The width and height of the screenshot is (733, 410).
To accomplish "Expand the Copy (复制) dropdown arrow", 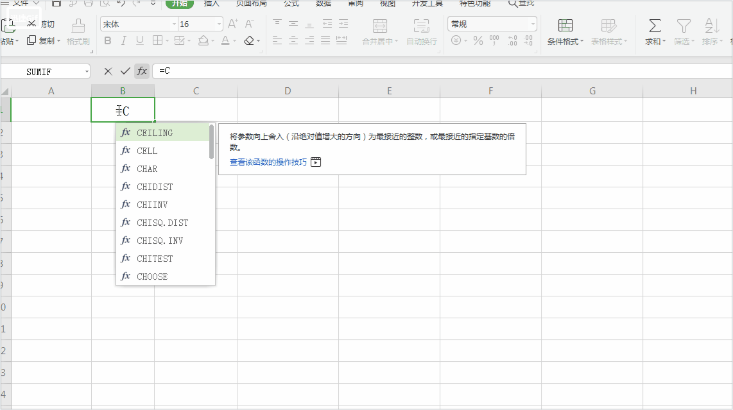I will tap(58, 41).
